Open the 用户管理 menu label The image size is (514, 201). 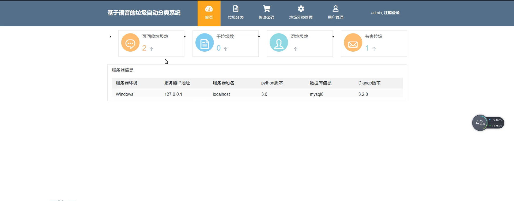(x=335, y=17)
